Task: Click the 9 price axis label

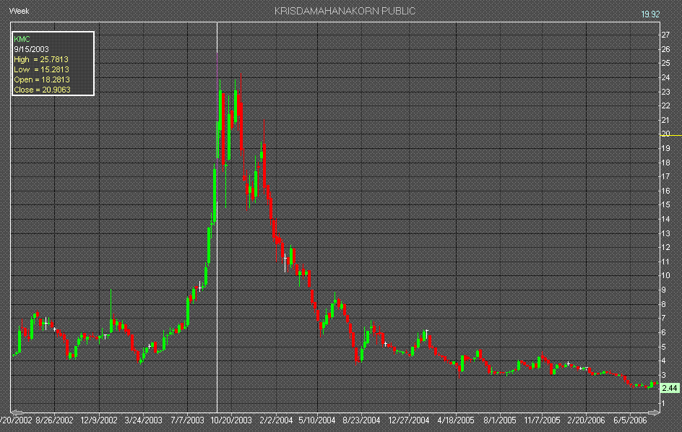Action: tap(663, 290)
